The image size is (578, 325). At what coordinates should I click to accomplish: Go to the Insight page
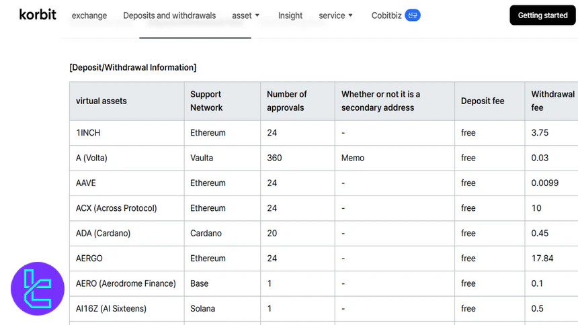tap(290, 15)
